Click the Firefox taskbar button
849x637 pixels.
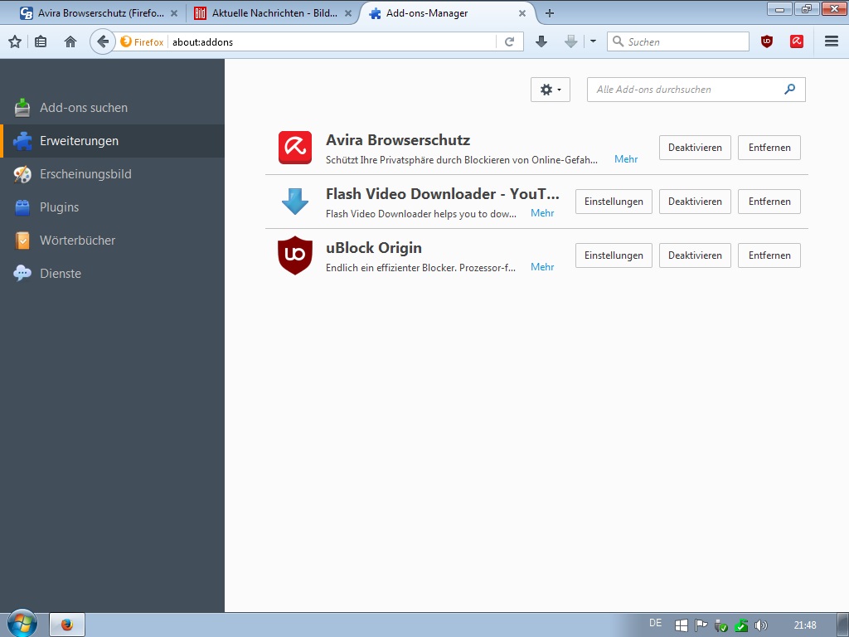[67, 625]
